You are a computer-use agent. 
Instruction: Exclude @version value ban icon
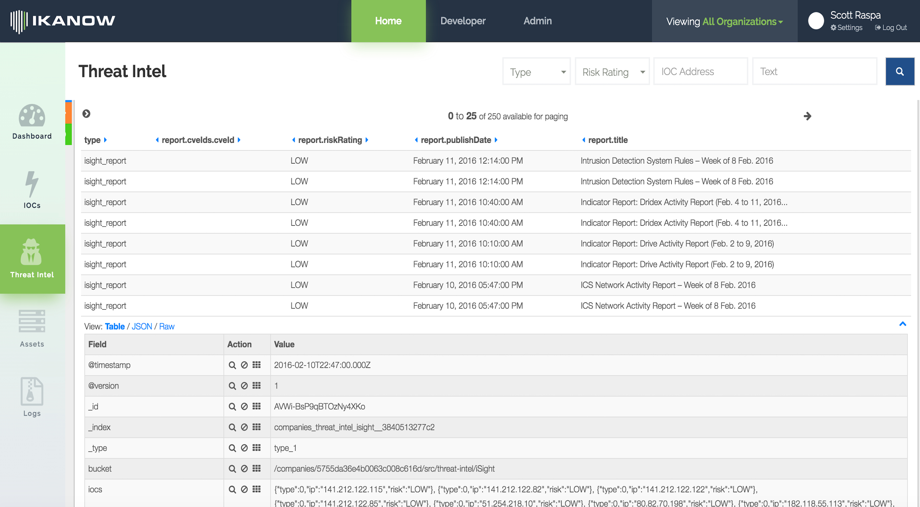[244, 386]
